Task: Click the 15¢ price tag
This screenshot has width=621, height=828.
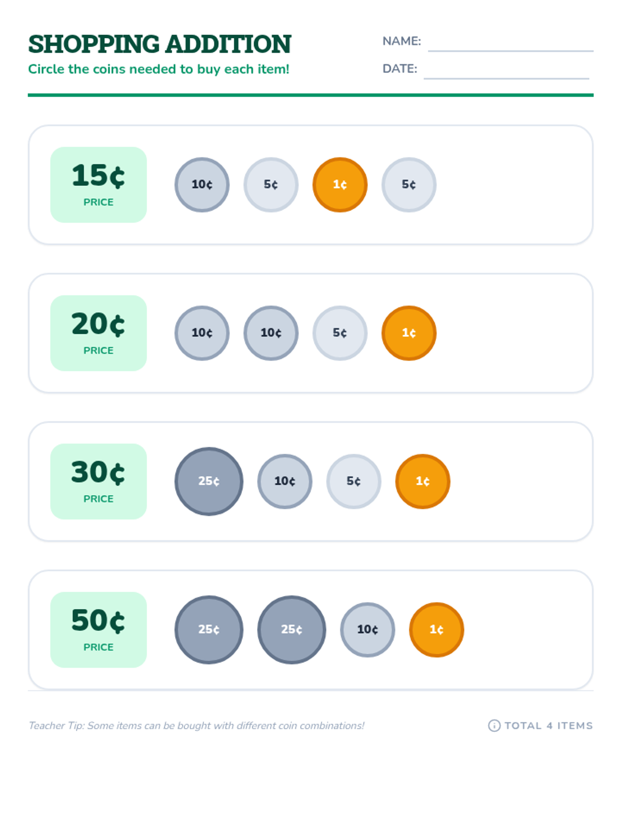Action: tap(98, 185)
